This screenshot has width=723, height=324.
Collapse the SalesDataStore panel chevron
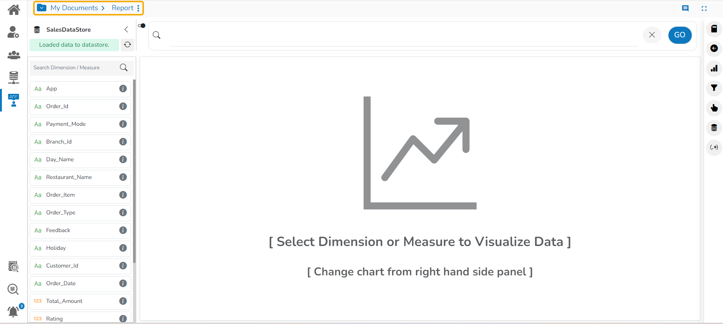[126, 29]
